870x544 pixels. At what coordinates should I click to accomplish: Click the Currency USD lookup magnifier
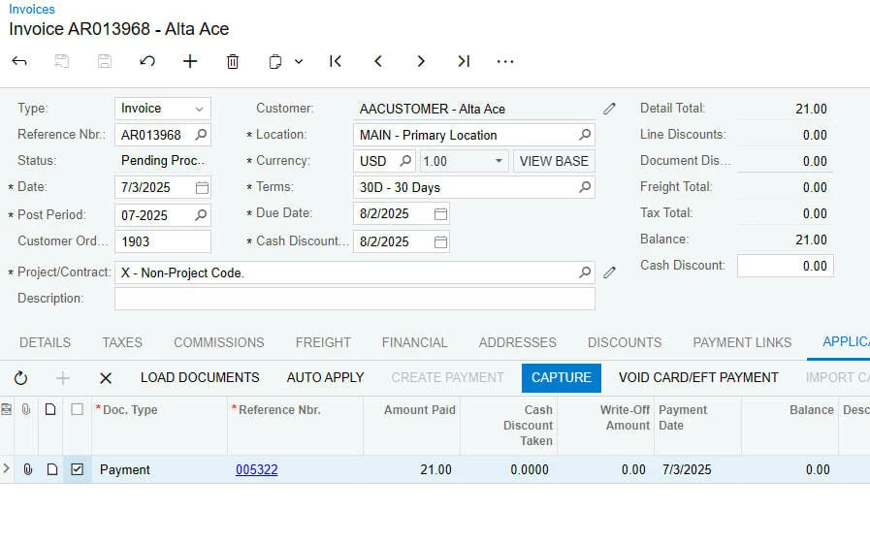coord(405,161)
